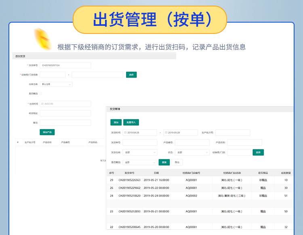Expand the 状态 filter dropdown
The height and width of the screenshot is (235, 303).
click(x=192, y=152)
